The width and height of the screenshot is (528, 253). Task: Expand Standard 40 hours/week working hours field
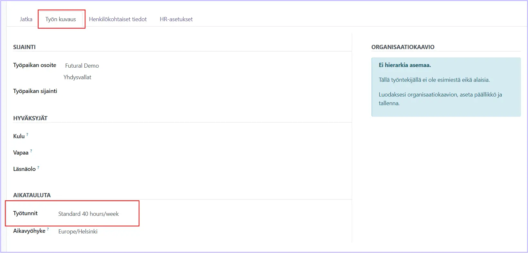click(89, 214)
